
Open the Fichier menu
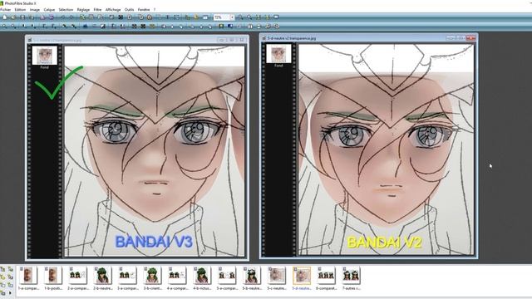[5, 9]
